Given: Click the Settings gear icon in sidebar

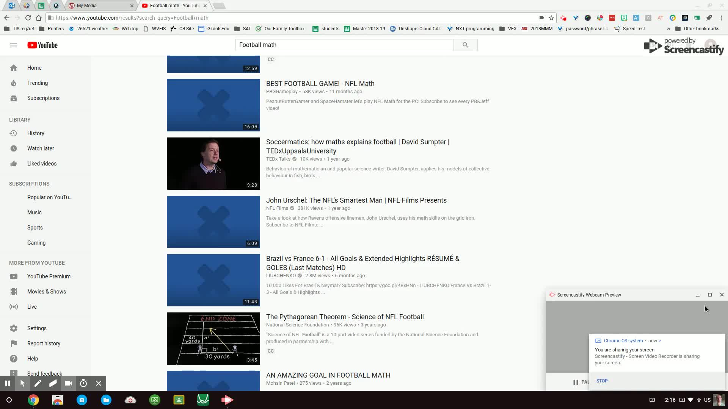Looking at the screenshot, I should point(14,328).
